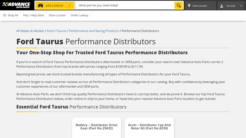246x138 pixels.
Task: Click the car icon in Add a vehicle
Action: tap(41, 6)
